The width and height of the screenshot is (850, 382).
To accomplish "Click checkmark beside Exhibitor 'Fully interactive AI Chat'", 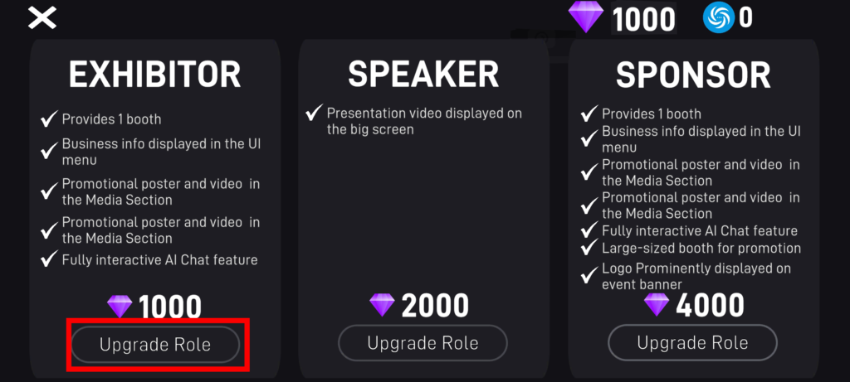I will tap(49, 259).
